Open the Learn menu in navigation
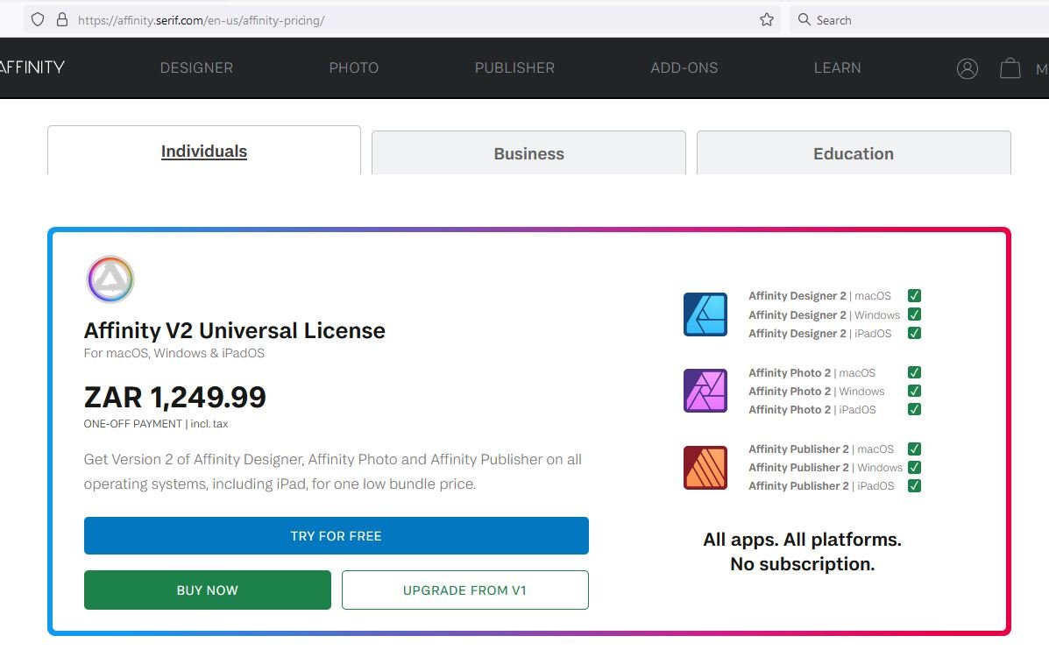 838,67
